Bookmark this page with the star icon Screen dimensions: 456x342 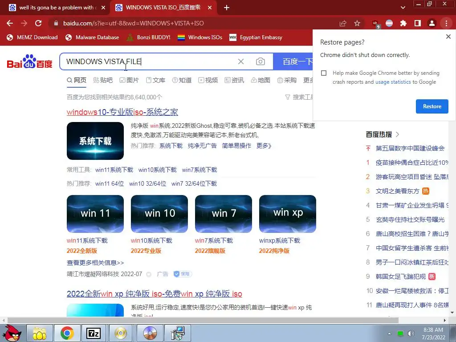pos(357,23)
